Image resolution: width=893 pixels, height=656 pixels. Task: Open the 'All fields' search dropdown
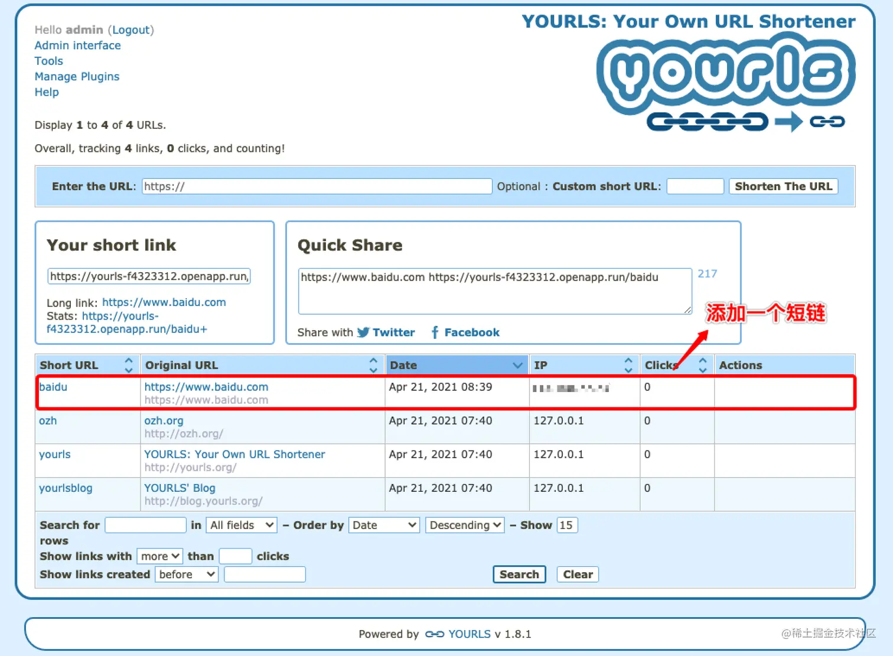[x=242, y=525]
